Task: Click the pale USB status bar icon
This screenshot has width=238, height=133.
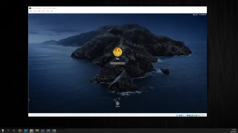Action: point(185,115)
